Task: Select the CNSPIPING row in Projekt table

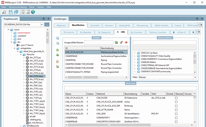Action: [x=71, y=60]
